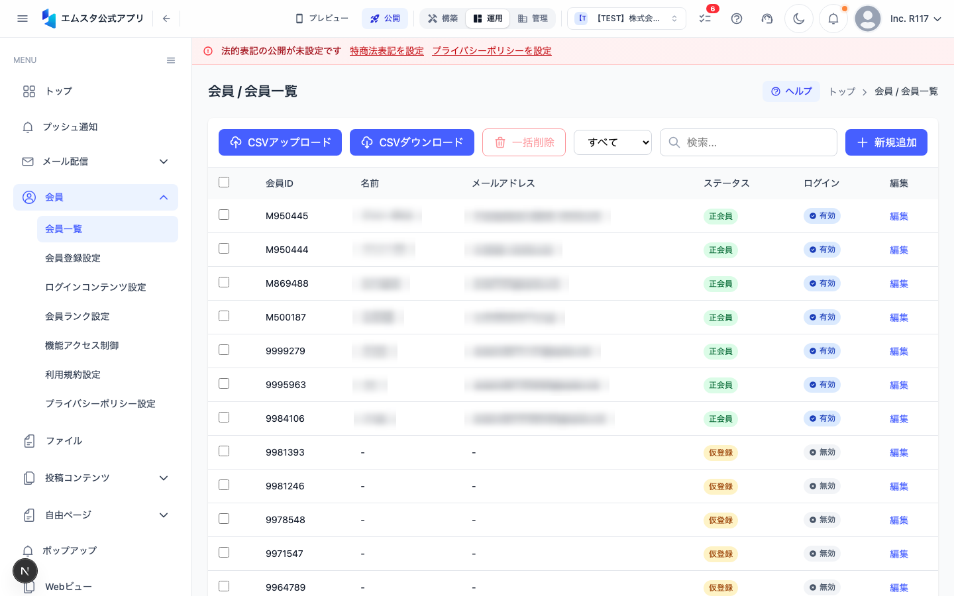The width and height of the screenshot is (954, 596).
Task: Click the ポップアップ bell icon in sidebar
Action: 28,551
